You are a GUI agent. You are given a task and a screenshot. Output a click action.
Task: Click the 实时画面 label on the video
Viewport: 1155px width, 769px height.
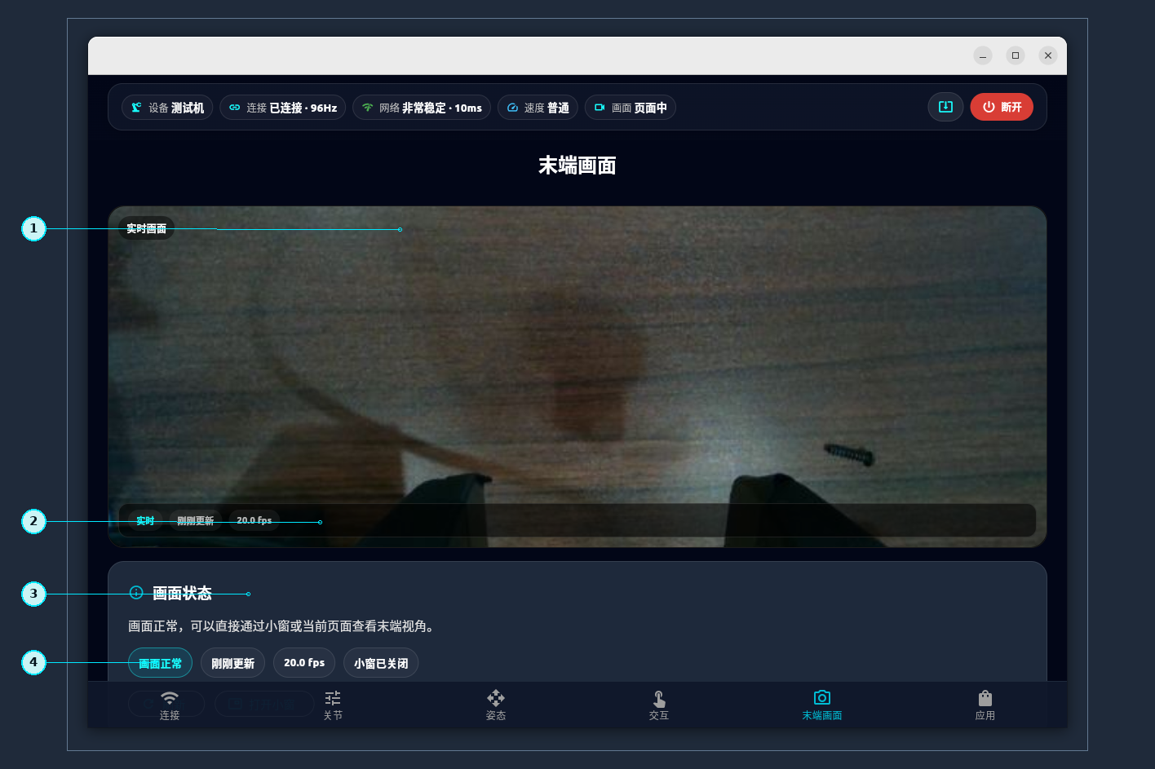pyautogui.click(x=147, y=228)
